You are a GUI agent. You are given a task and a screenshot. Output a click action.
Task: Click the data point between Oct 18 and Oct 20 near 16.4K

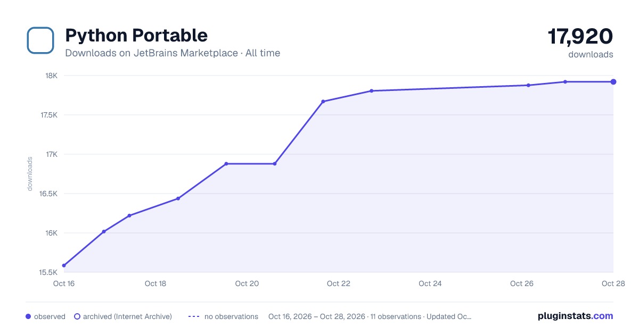click(178, 198)
